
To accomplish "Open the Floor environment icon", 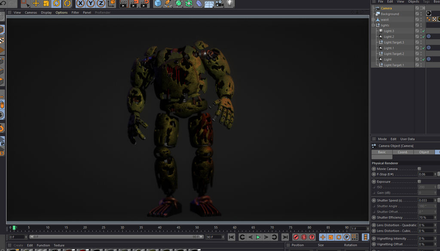I will [209, 3].
